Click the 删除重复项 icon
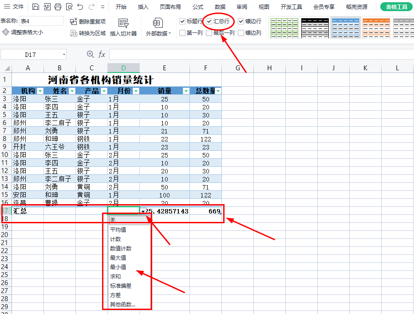The width and height of the screenshot is (414, 314). pyautogui.click(x=73, y=21)
